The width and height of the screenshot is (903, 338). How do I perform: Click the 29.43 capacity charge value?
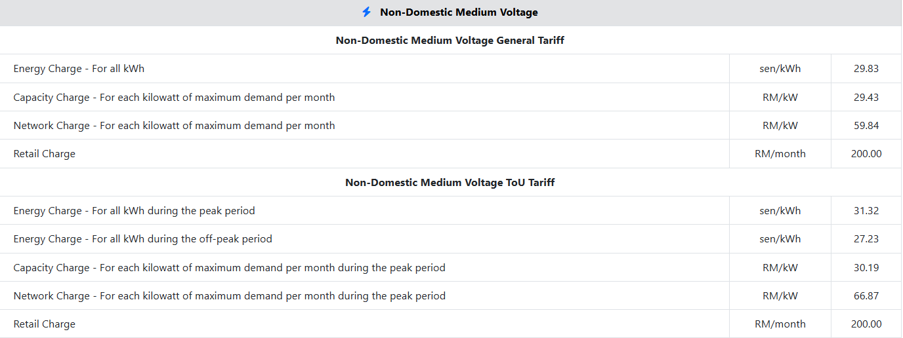click(866, 98)
